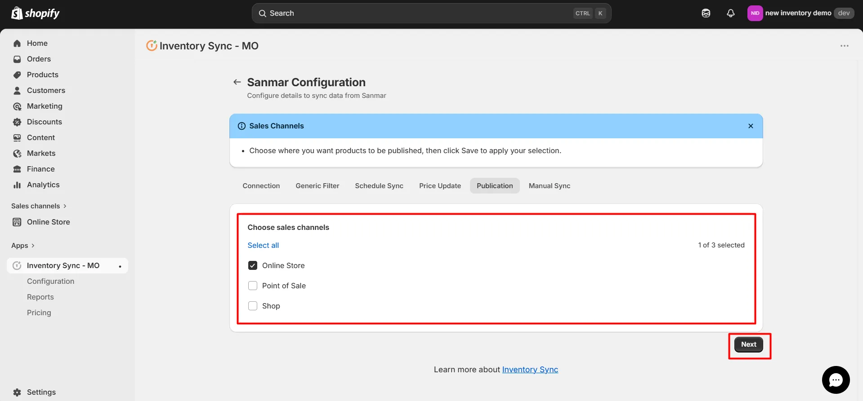Viewport: 863px width, 401px height.
Task: Open the three-dot more actions menu
Action: [x=845, y=46]
